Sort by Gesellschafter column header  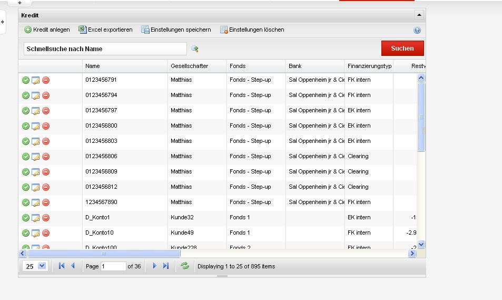click(197, 66)
